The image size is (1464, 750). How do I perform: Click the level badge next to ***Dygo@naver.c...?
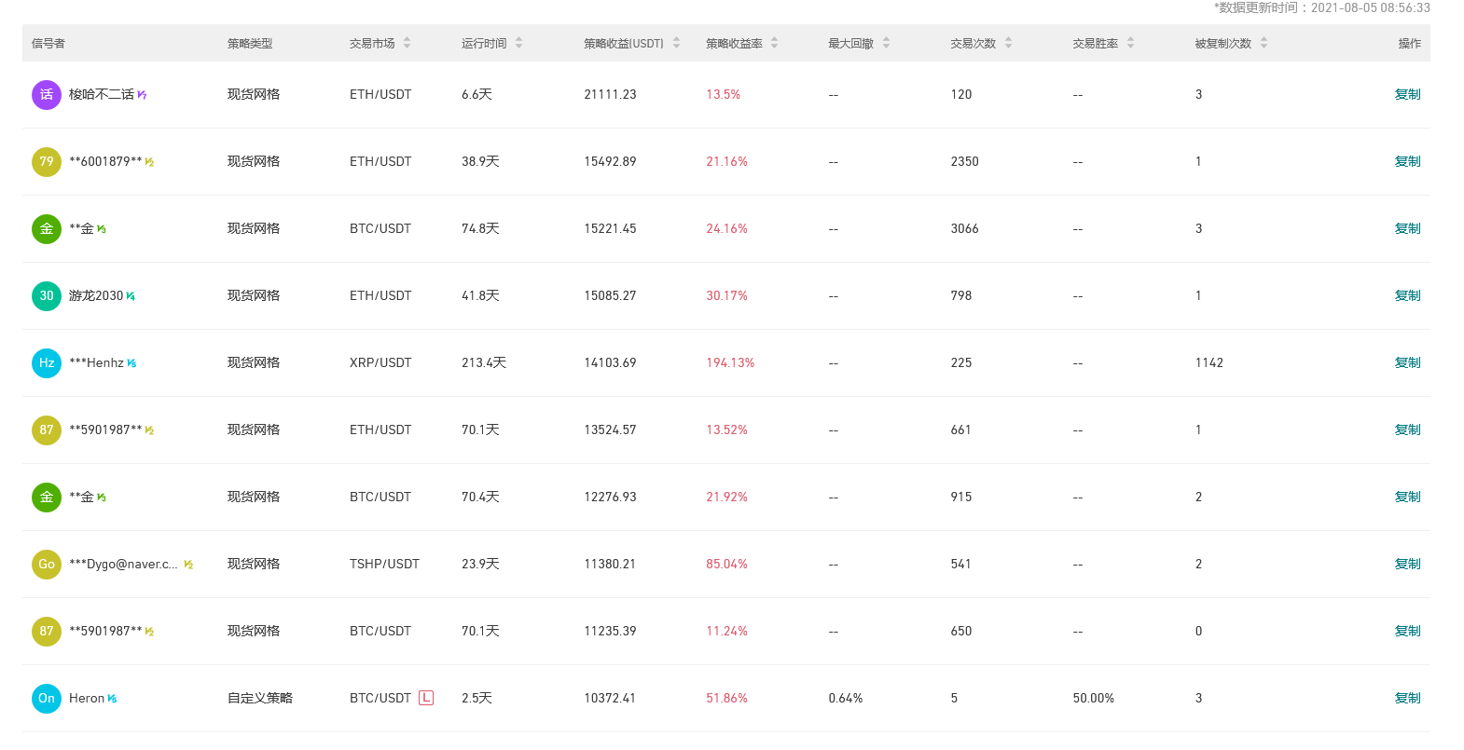click(188, 565)
